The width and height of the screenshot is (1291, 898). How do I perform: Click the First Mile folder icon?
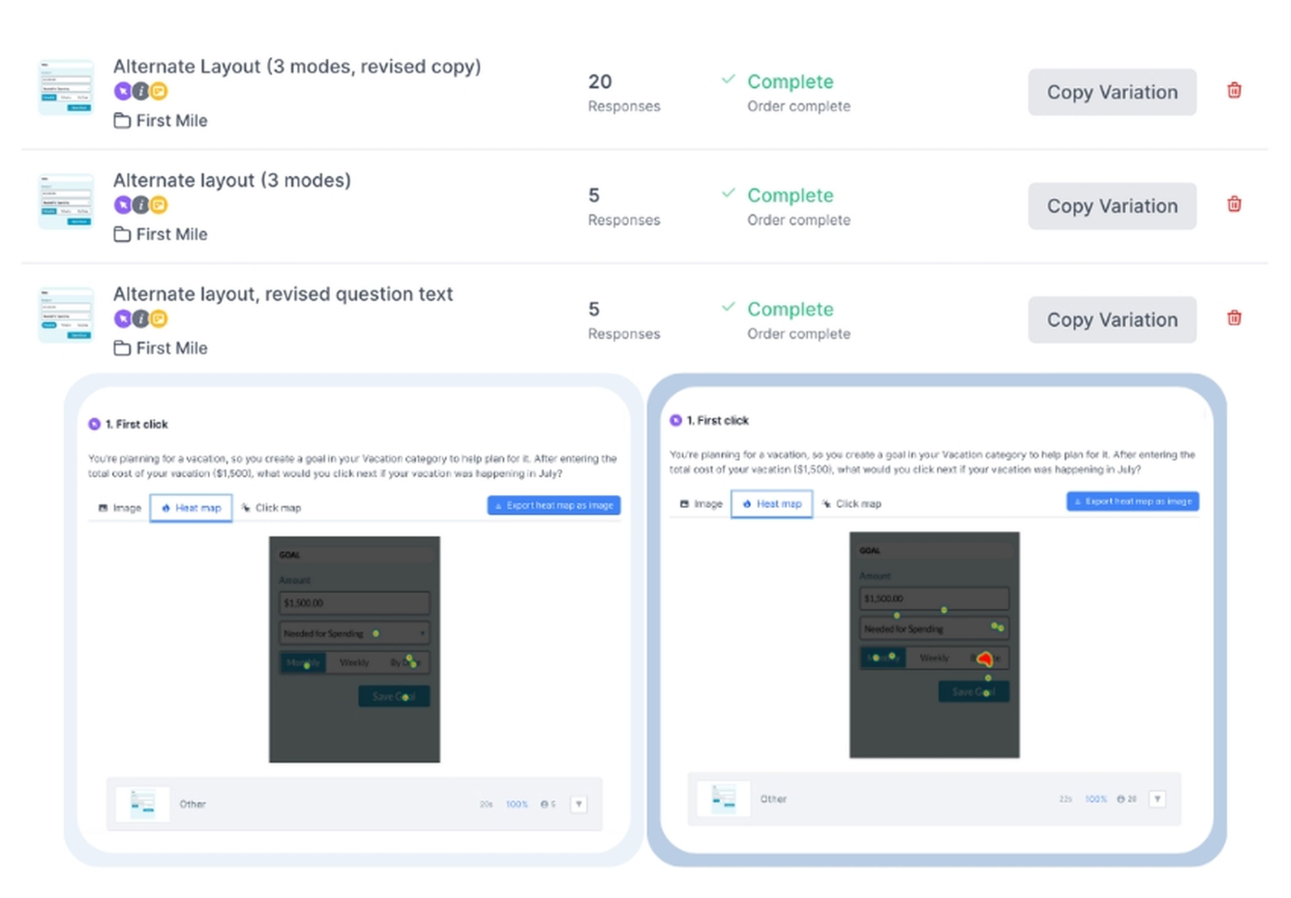[x=123, y=120]
